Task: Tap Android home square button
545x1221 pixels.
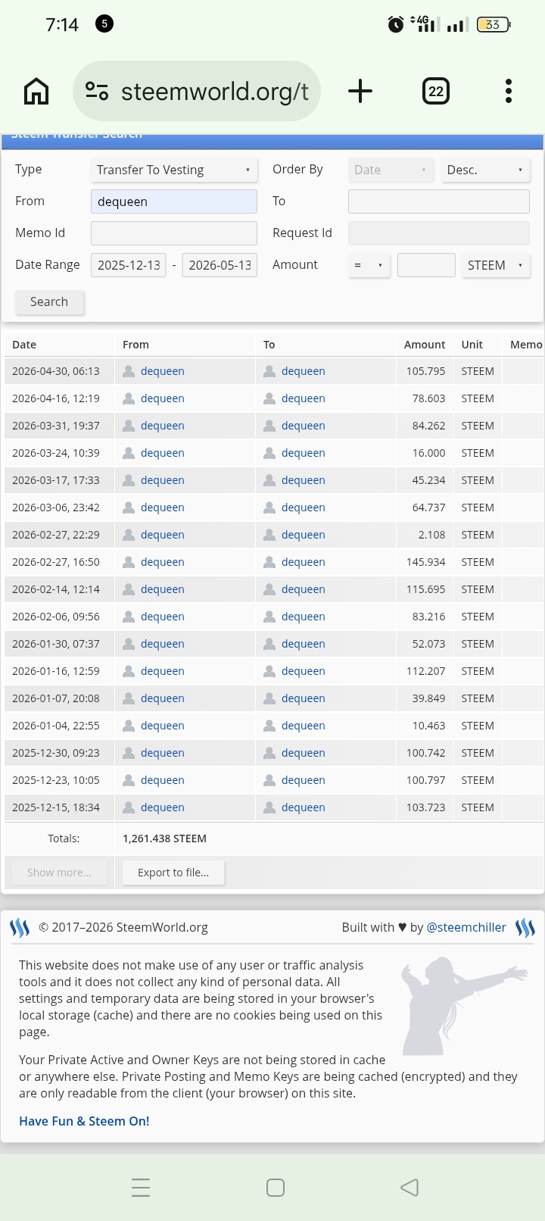Action: (x=276, y=1187)
